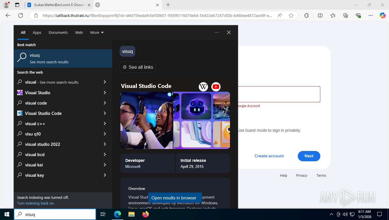The width and height of the screenshot is (389, 220).
Task: Open File Explorer from the taskbar
Action: pos(131,214)
